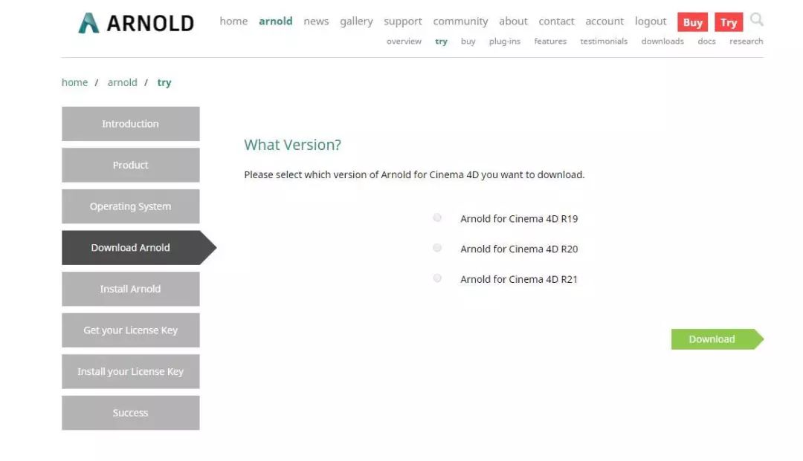Open the research submenu link
The width and height of the screenshot is (803, 461).
(746, 42)
